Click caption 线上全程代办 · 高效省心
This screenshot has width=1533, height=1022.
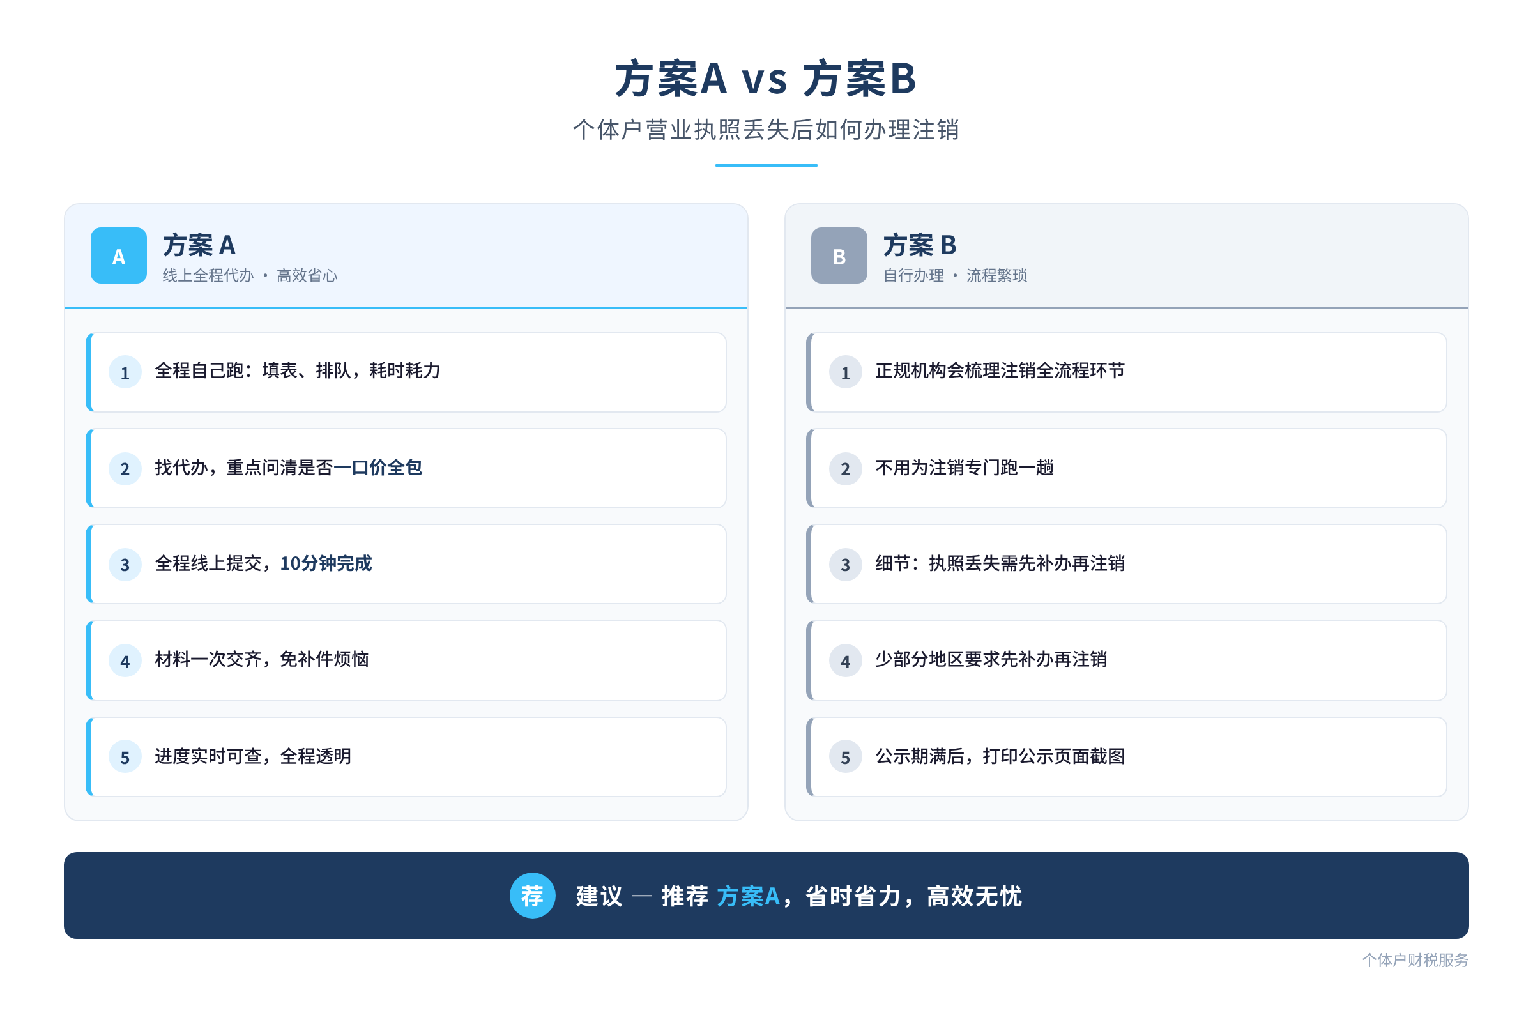(250, 276)
